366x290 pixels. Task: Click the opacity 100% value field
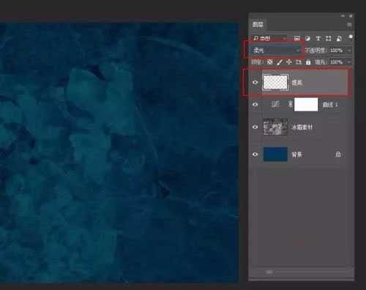pos(337,51)
